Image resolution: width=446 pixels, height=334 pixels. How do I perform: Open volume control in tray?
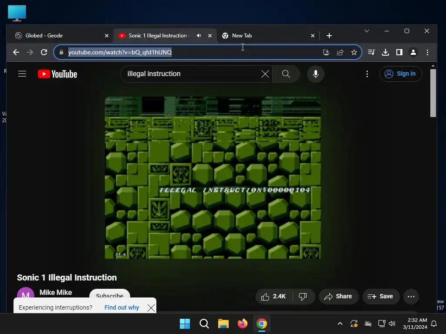click(x=392, y=324)
